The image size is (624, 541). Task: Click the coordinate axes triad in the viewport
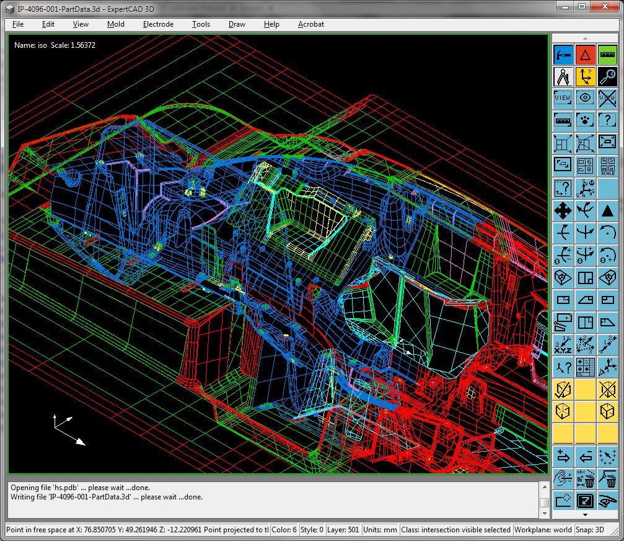click(69, 430)
